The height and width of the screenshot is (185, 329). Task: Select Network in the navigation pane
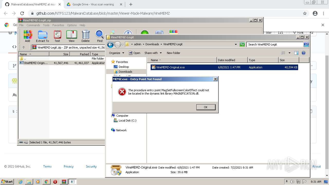(x=121, y=130)
